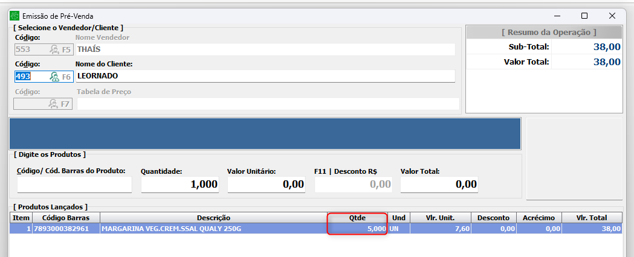Click the client code field showing 493
This screenshot has width=634, height=257.
tap(30, 77)
